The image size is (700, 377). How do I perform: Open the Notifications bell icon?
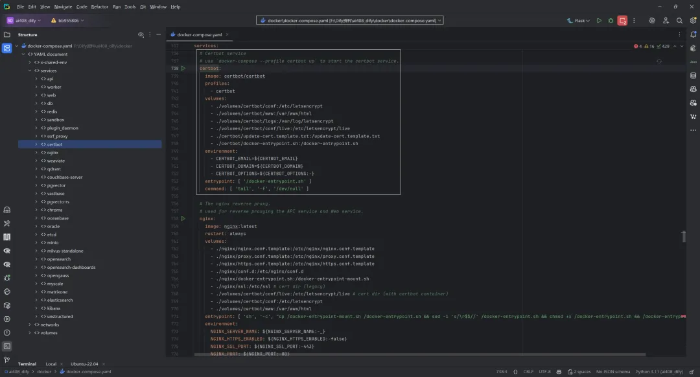coord(694,34)
